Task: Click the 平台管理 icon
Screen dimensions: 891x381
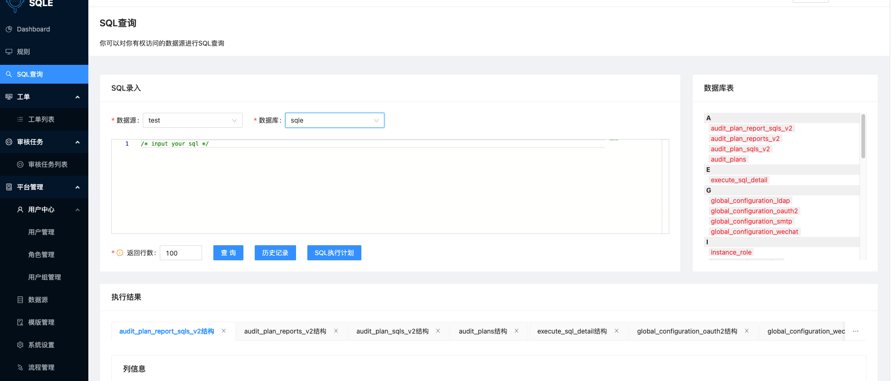Action: [x=9, y=187]
